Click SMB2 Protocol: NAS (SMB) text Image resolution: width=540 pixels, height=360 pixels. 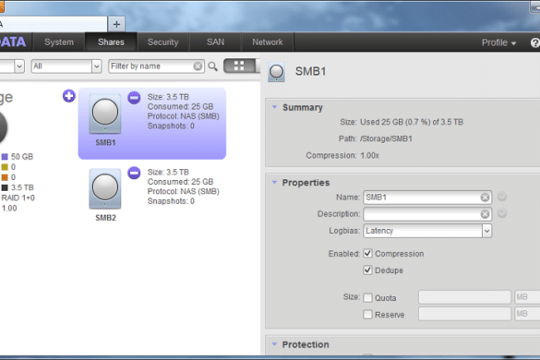point(183,192)
